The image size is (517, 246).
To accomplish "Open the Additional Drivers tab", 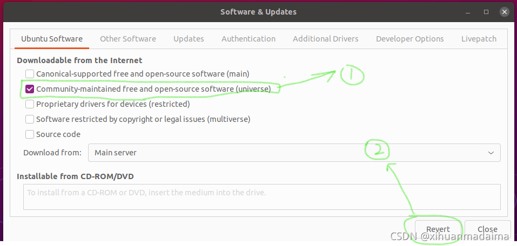I will 325,39.
